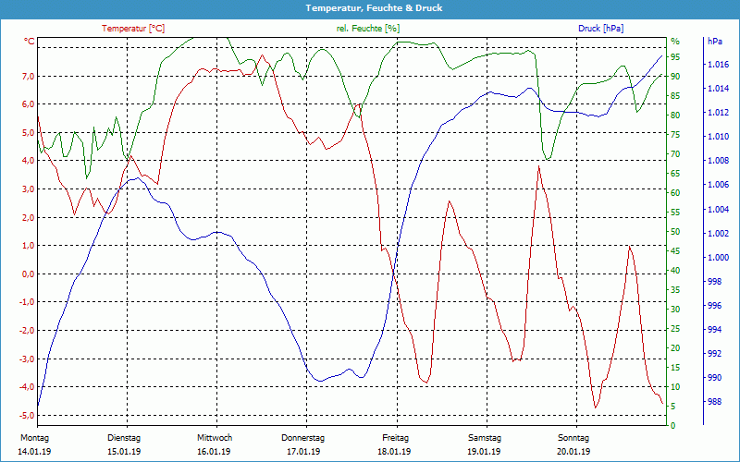740x462 pixels.
Task: Click the -5,0 tick on temperature axis
Action: pyautogui.click(x=26, y=416)
